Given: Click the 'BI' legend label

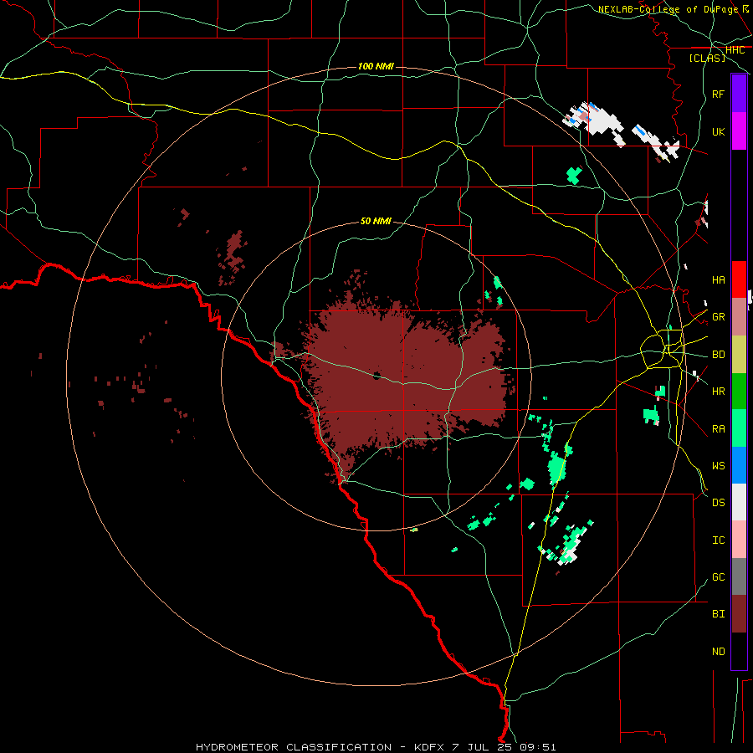Looking at the screenshot, I should coord(718,613).
